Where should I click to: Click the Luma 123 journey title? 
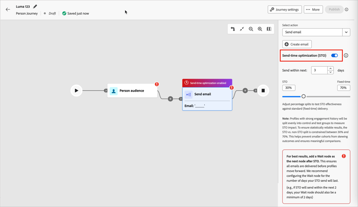point(23,6)
